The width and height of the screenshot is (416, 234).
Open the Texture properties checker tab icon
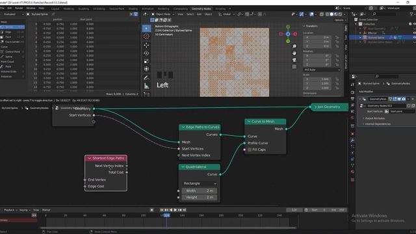352,179
